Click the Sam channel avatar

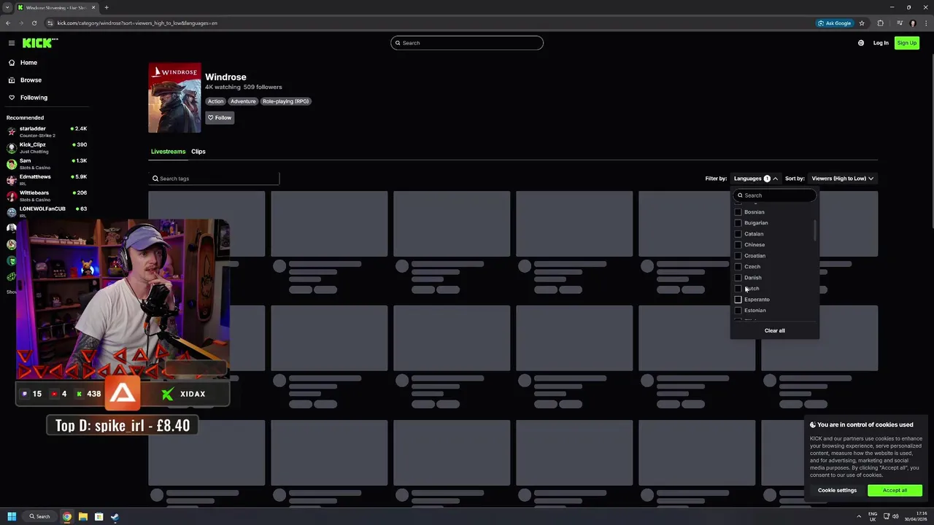coord(12,163)
